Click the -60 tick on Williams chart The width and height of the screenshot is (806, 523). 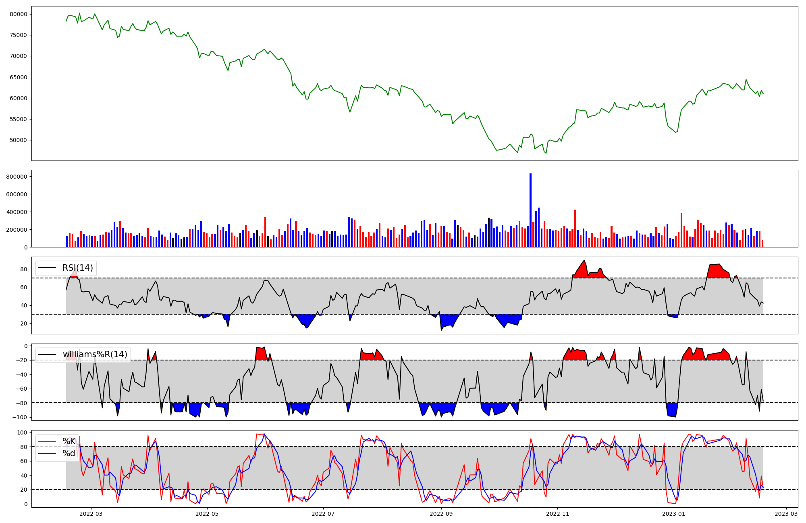click(x=22, y=389)
